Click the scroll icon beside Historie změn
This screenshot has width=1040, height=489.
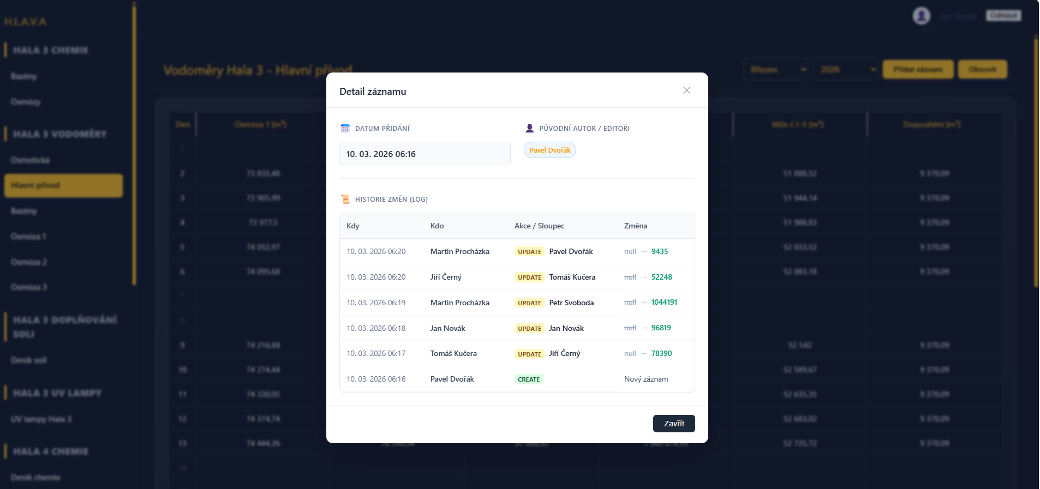click(345, 199)
